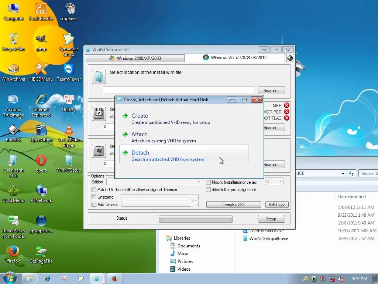This screenshot has height=284, width=378.
Task: Open Foxit Reader desktop icon
Action: [x=41, y=12]
